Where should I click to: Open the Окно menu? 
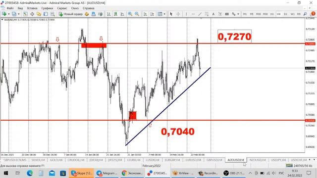click(75, 8)
